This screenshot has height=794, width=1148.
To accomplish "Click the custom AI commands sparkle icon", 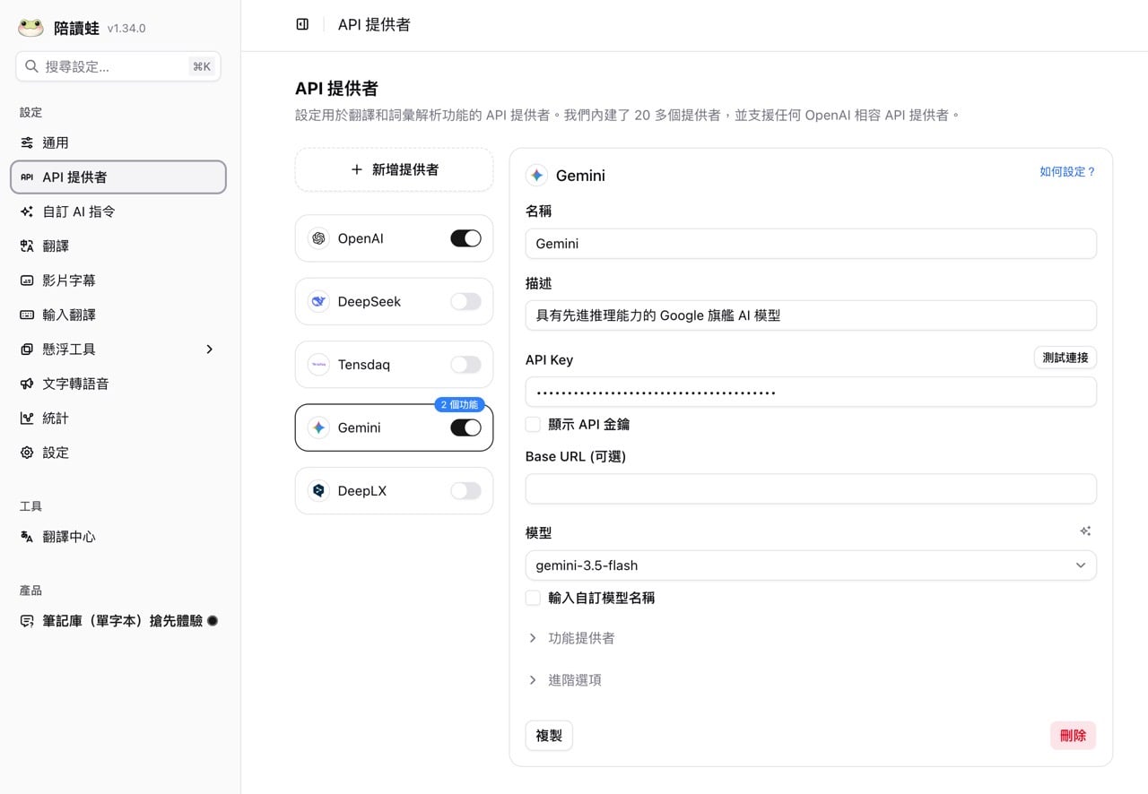I will pyautogui.click(x=27, y=211).
